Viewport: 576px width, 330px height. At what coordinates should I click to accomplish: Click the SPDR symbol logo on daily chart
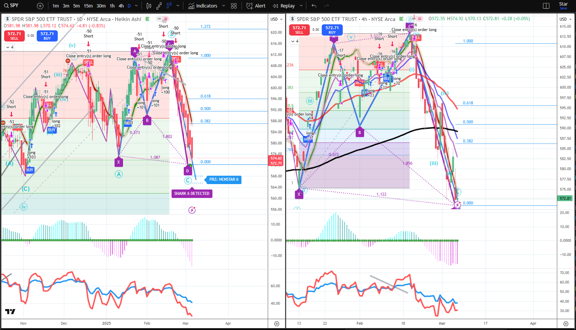point(7,19)
